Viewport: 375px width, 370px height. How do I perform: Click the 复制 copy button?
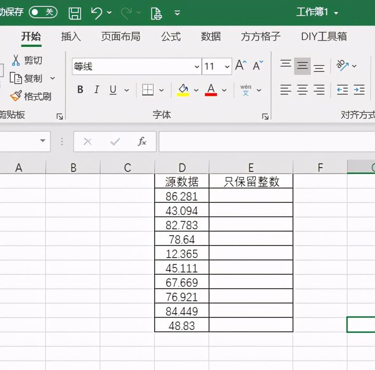[26, 78]
